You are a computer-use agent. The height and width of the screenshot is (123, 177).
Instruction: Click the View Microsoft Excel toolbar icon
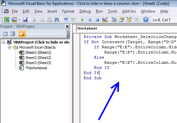pos(7,20)
